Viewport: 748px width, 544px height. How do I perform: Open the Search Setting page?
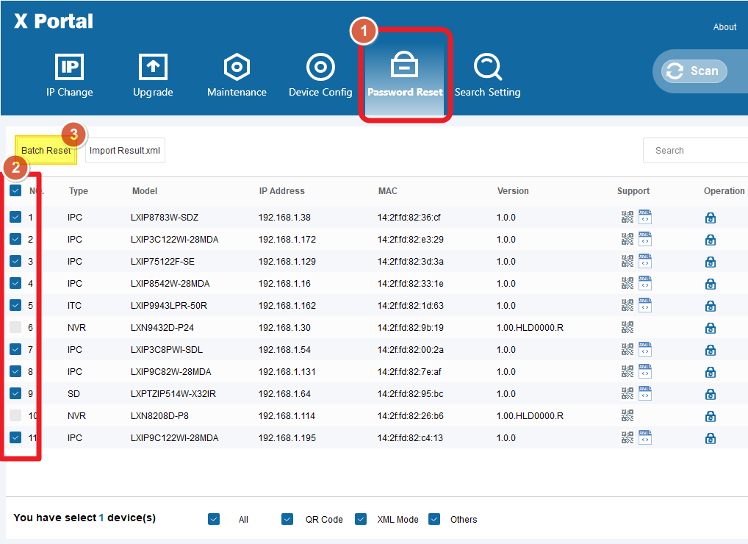(487, 76)
